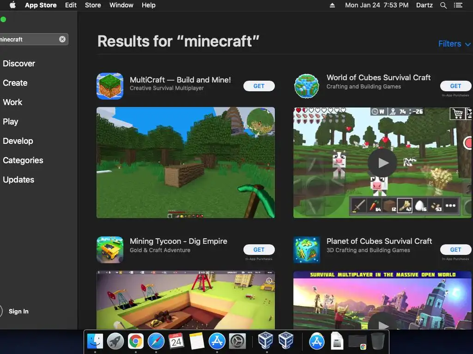Click the green window zoom button
Viewport: 473px width, 354px height.
tap(3, 19)
